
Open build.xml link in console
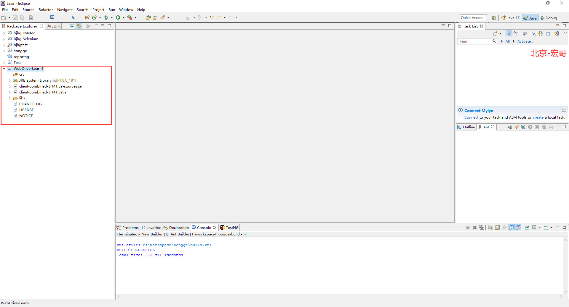(177, 245)
